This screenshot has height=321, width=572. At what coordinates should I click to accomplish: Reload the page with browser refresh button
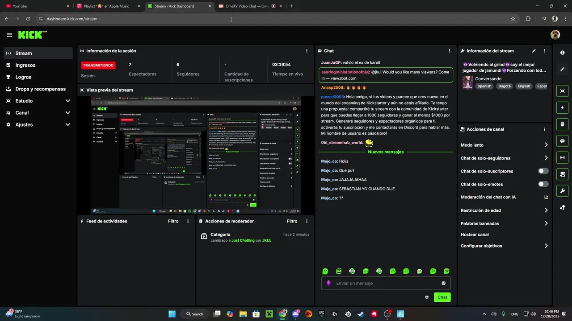pyautogui.click(x=28, y=19)
